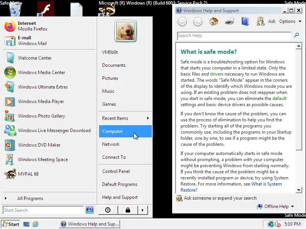Open Music folder

coord(125,91)
